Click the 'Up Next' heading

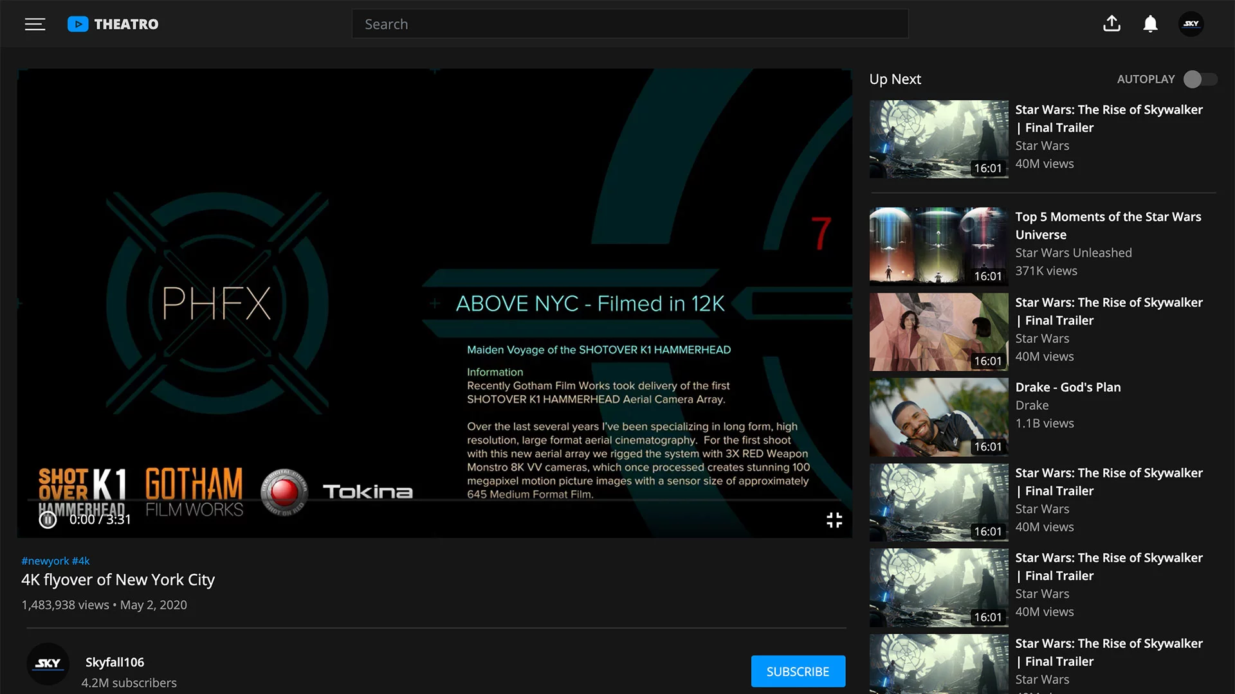895,79
